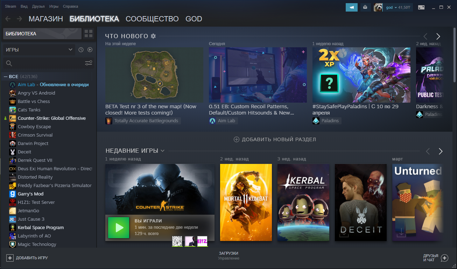This screenshot has height=269, width=457.
Task: Select the БИБЛИОТЕКА main tab
Action: [x=94, y=19]
